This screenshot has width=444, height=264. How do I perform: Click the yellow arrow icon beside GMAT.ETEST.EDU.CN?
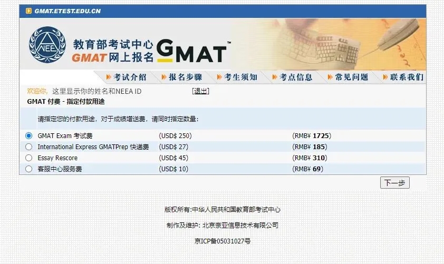[29, 11]
